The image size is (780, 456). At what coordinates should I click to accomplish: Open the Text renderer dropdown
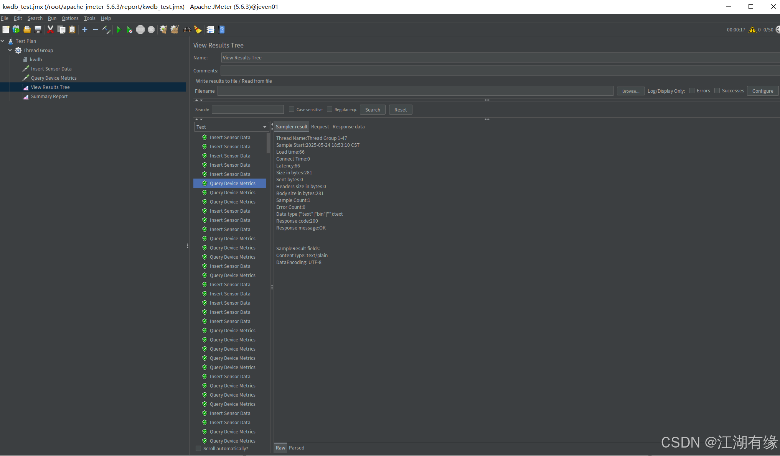point(231,127)
